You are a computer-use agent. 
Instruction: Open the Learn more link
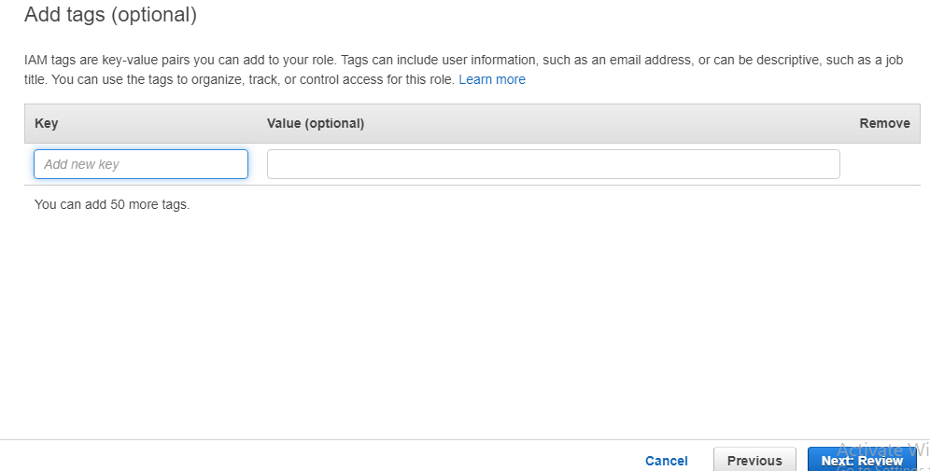(x=492, y=80)
